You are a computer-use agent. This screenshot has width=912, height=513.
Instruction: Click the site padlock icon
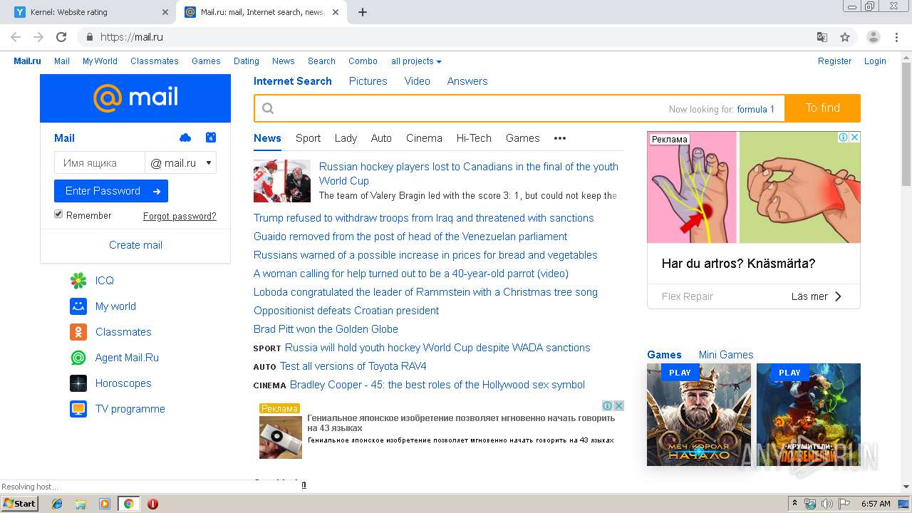pyautogui.click(x=90, y=37)
